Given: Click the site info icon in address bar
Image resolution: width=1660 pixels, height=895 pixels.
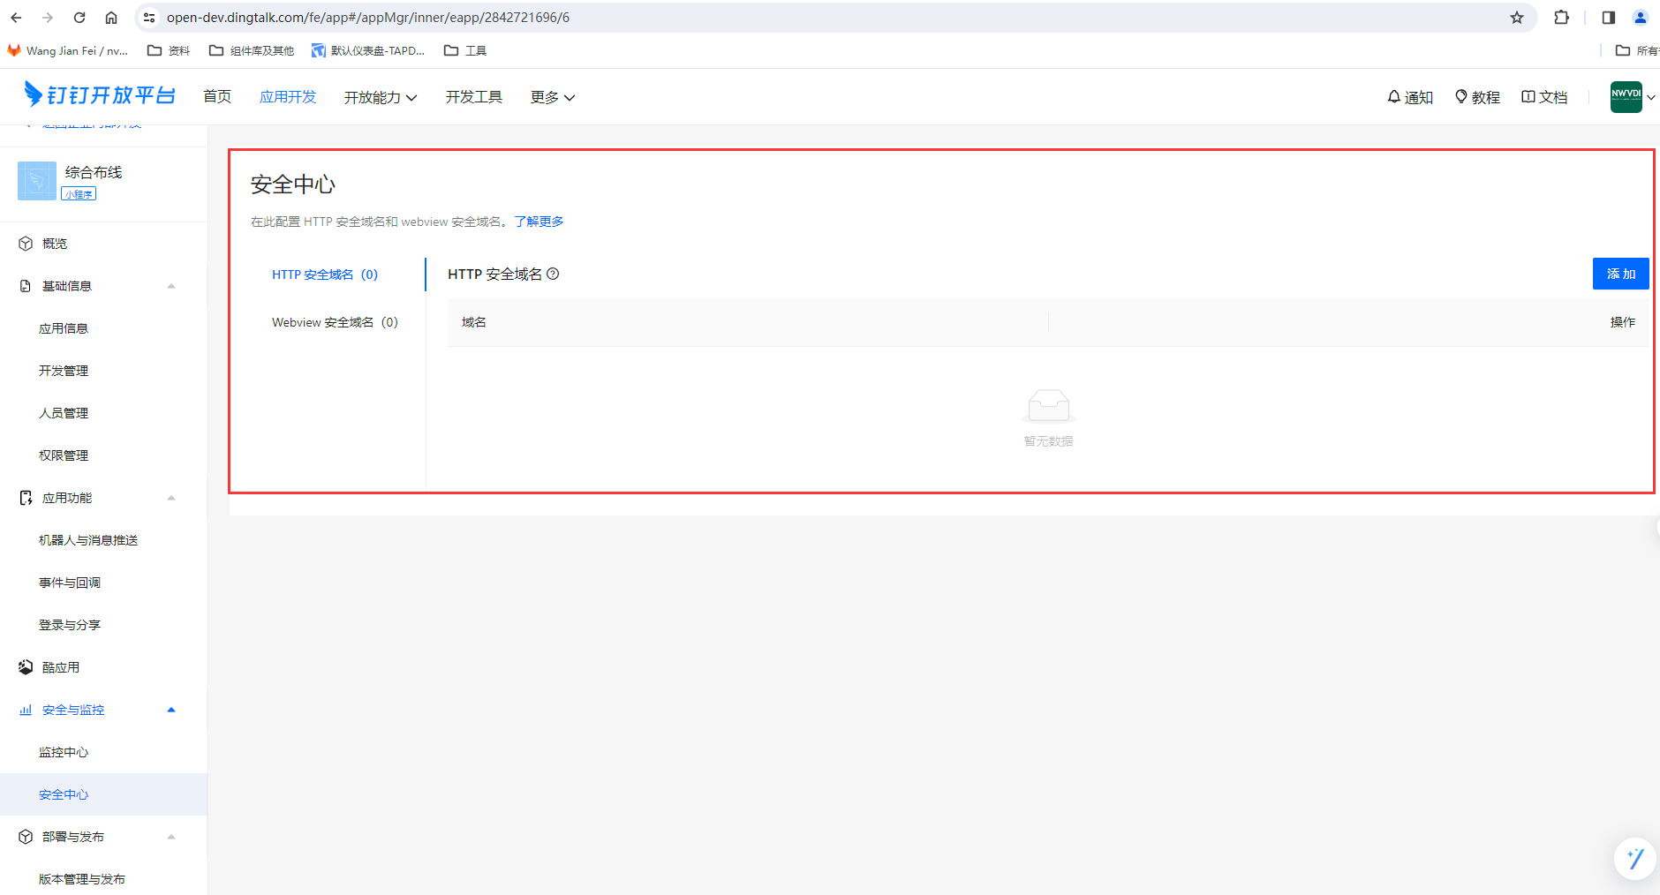Looking at the screenshot, I should (149, 18).
